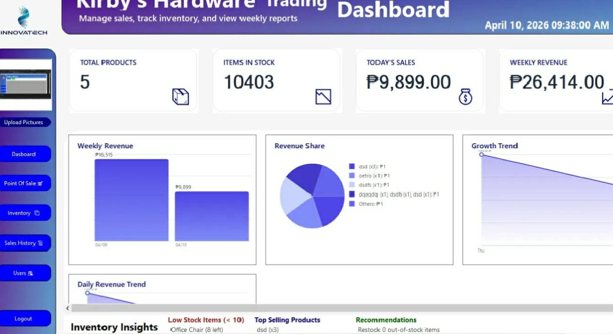Click the Inventory Insights title
This screenshot has height=334, width=613.
coord(114,327)
